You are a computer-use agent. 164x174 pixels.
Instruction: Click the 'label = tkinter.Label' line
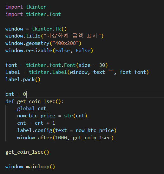pyautogui.click(x=77, y=72)
